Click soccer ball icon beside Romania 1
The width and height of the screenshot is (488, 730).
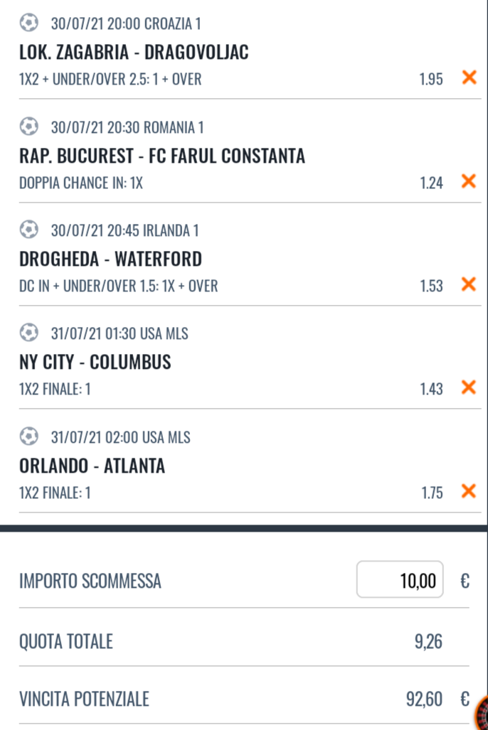[29, 127]
